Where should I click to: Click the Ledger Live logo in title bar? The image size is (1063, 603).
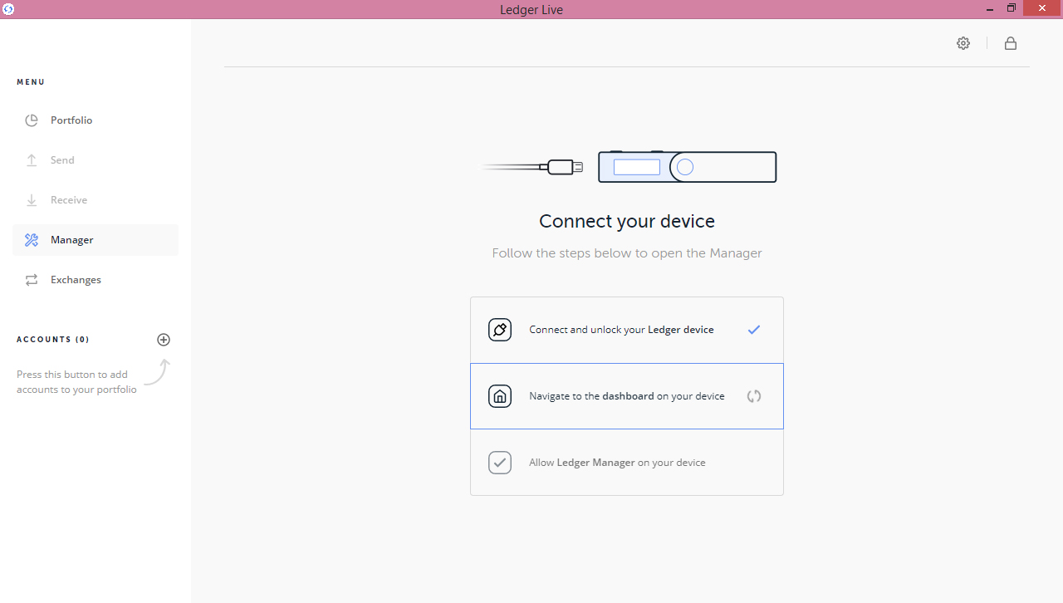(x=7, y=9)
